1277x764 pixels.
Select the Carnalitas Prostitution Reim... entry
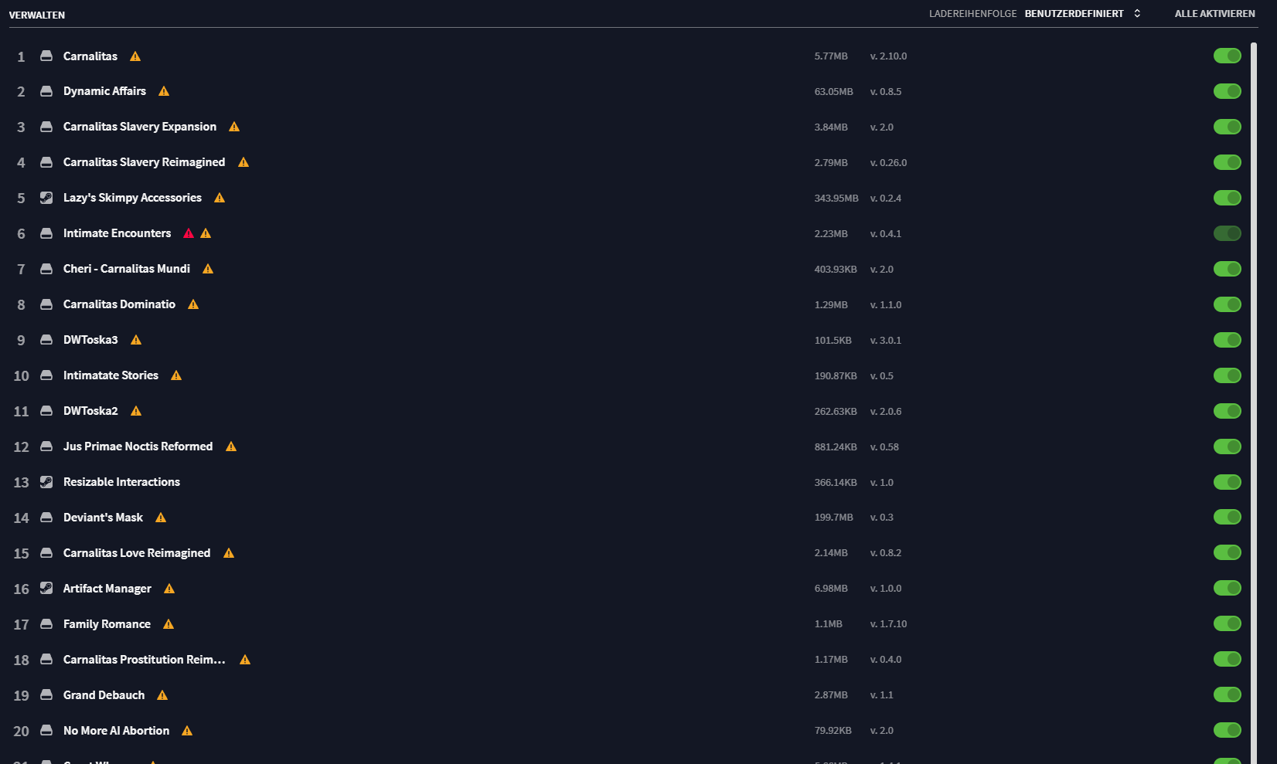pyautogui.click(x=145, y=660)
